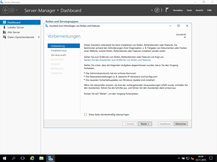Click the tray icon right of the chevron
Image resolution: width=217 pixels, height=162 pixels.
point(183,158)
